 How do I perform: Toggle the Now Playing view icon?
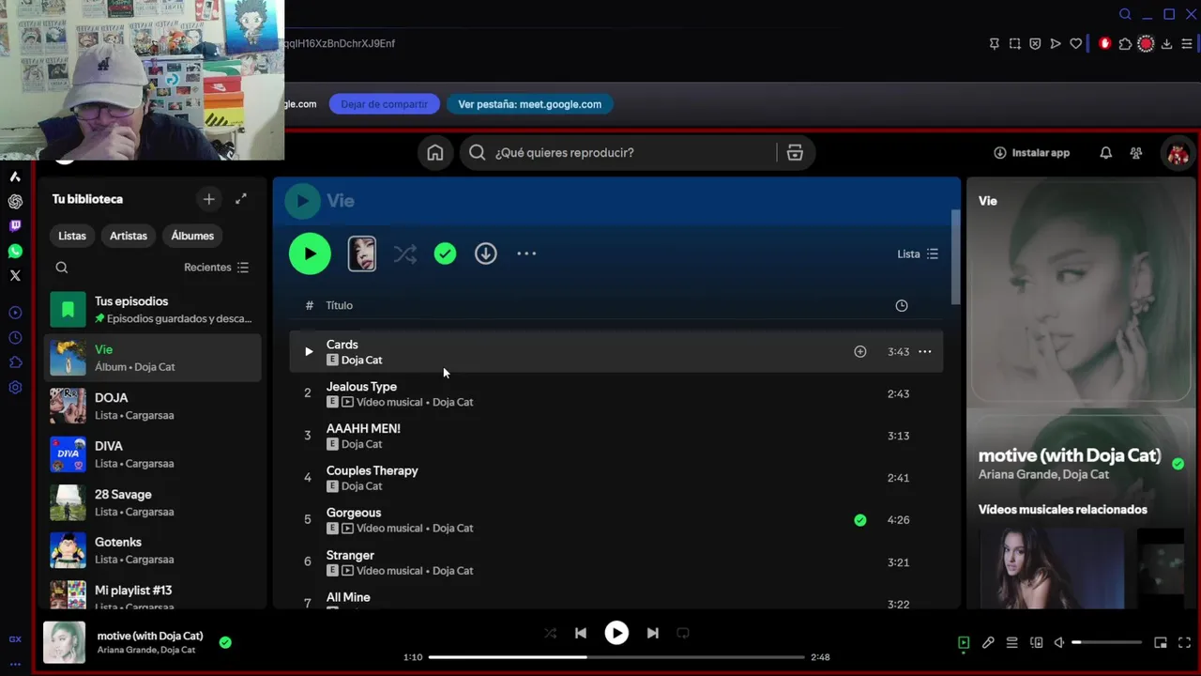[964, 643]
